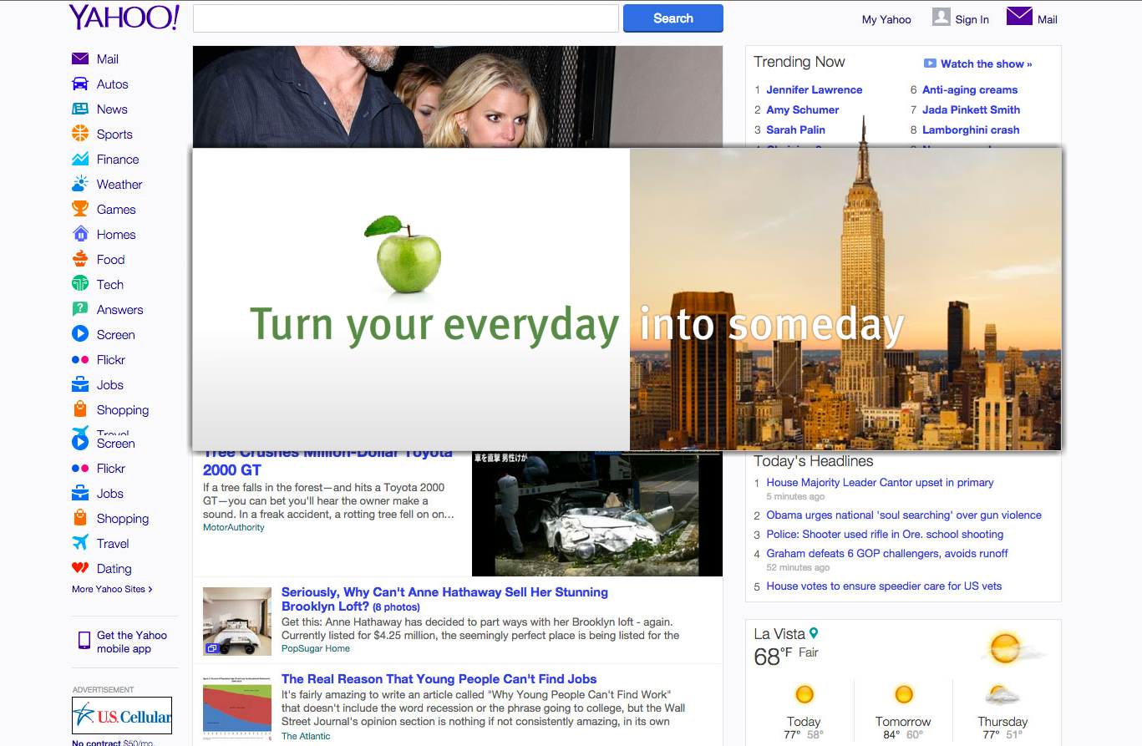Click the top-right Mail envelope icon
This screenshot has height=746, width=1142.
point(1019,16)
